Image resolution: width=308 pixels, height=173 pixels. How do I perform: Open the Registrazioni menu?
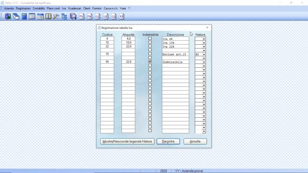tap(23, 8)
